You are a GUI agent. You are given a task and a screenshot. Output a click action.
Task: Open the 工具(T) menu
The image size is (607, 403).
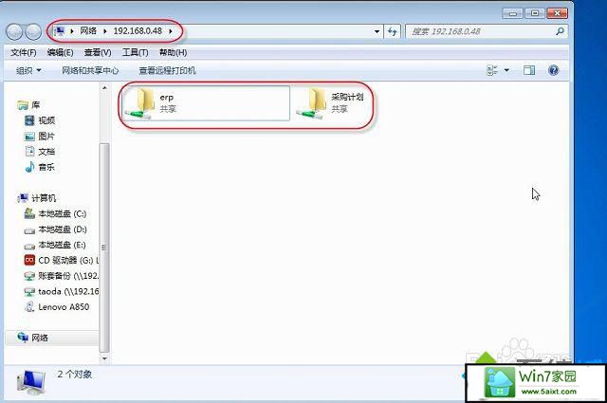click(135, 52)
